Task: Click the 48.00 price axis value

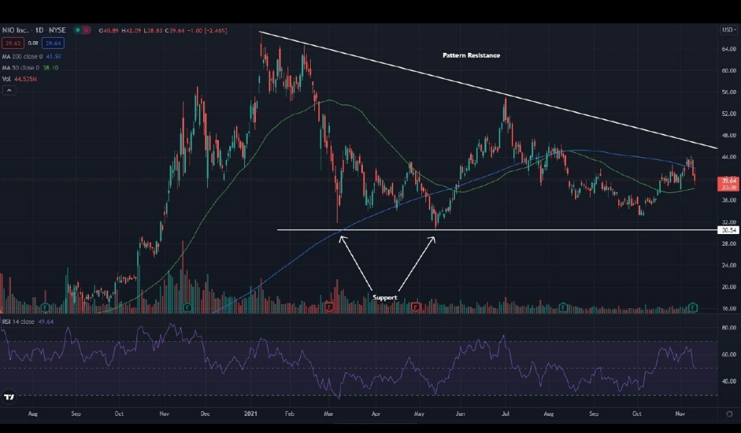Action: 729,136
